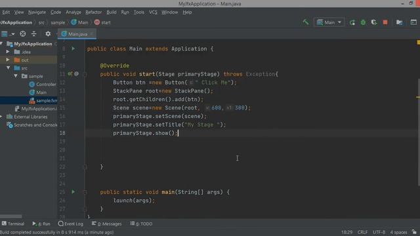Open the VCS menu
This screenshot has width=420, height=236.
pyautogui.click(x=153, y=12)
